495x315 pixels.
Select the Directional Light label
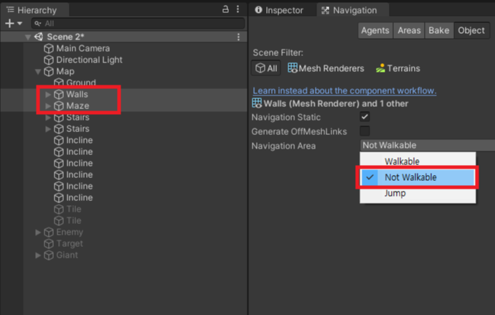(89, 60)
